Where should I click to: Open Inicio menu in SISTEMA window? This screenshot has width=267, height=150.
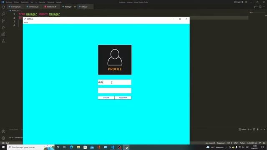tap(26, 22)
